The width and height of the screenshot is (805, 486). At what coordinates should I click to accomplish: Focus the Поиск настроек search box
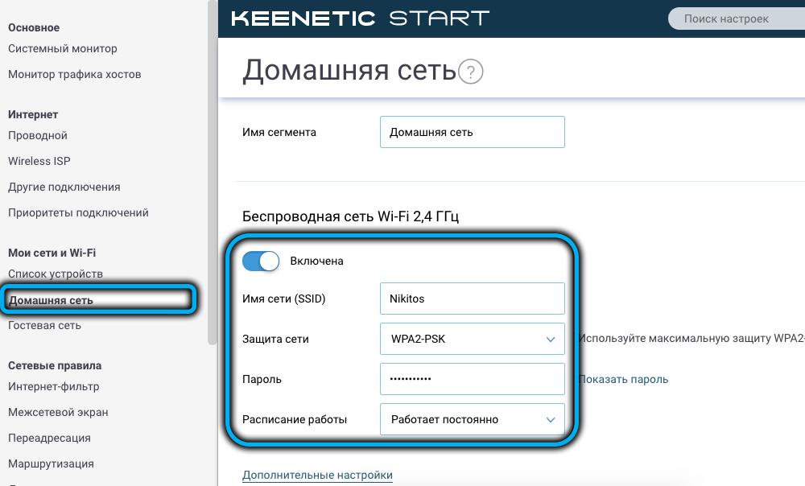[x=733, y=19]
